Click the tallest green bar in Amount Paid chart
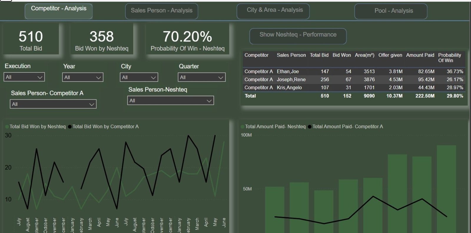 tap(446, 189)
